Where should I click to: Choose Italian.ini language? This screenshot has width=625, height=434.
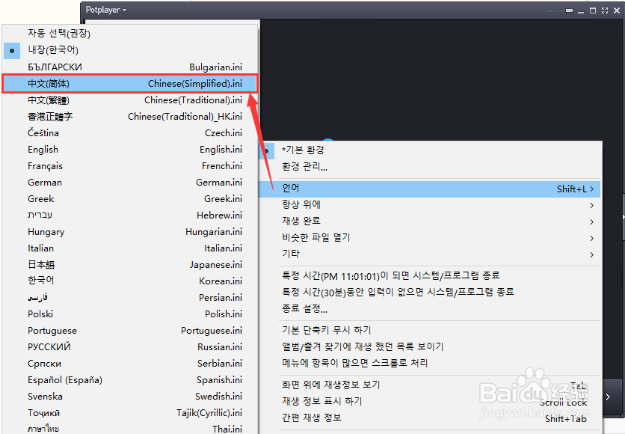click(130, 248)
